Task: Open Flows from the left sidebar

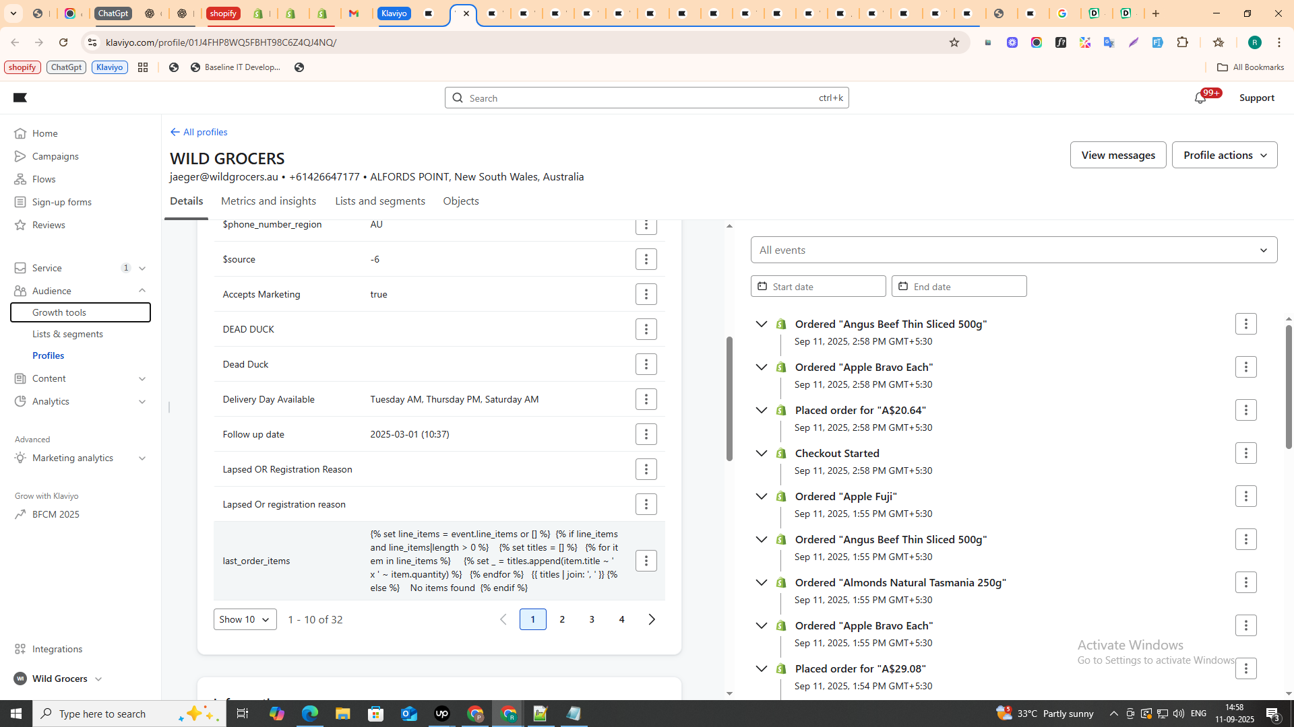Action: [x=43, y=178]
